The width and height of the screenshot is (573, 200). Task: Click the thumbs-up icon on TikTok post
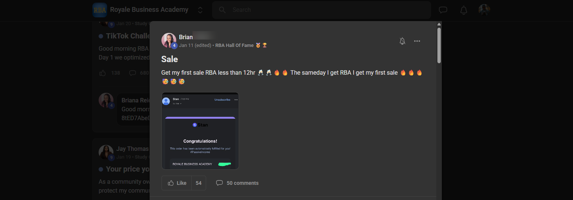coord(102,73)
